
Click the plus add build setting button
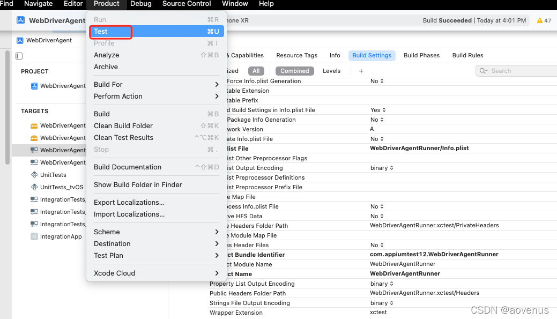point(361,71)
